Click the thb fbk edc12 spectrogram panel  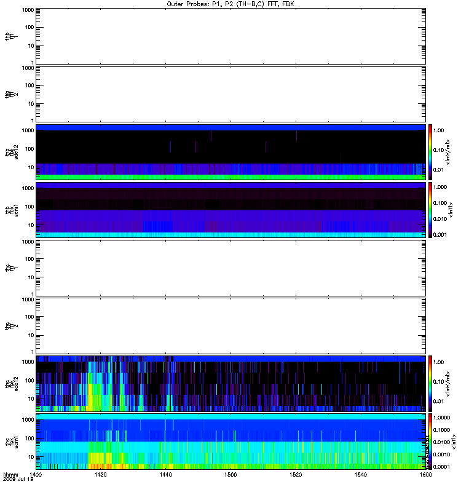tap(230, 152)
